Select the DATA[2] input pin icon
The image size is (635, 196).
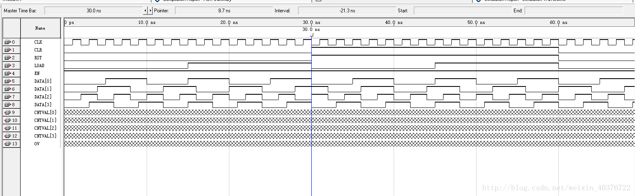point(7,97)
